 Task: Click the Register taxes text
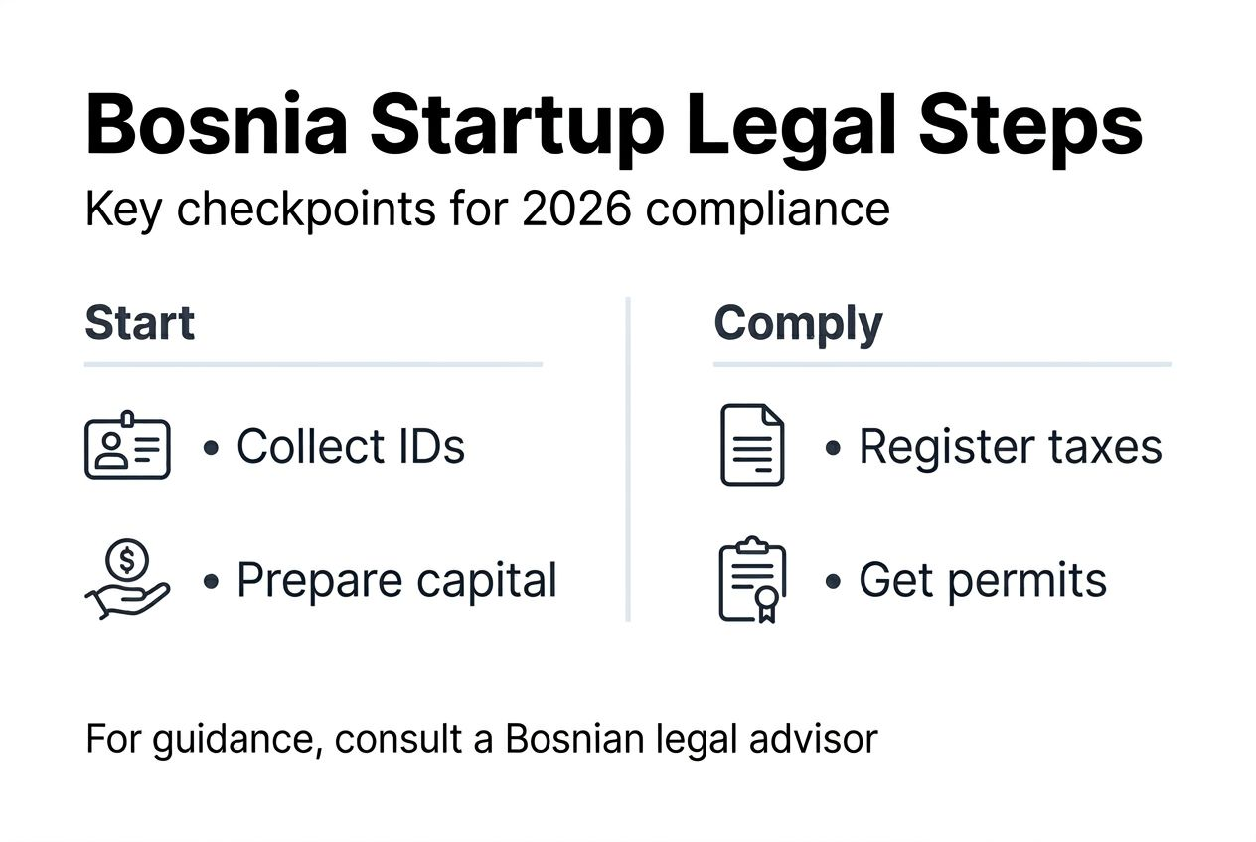pos(1010,447)
